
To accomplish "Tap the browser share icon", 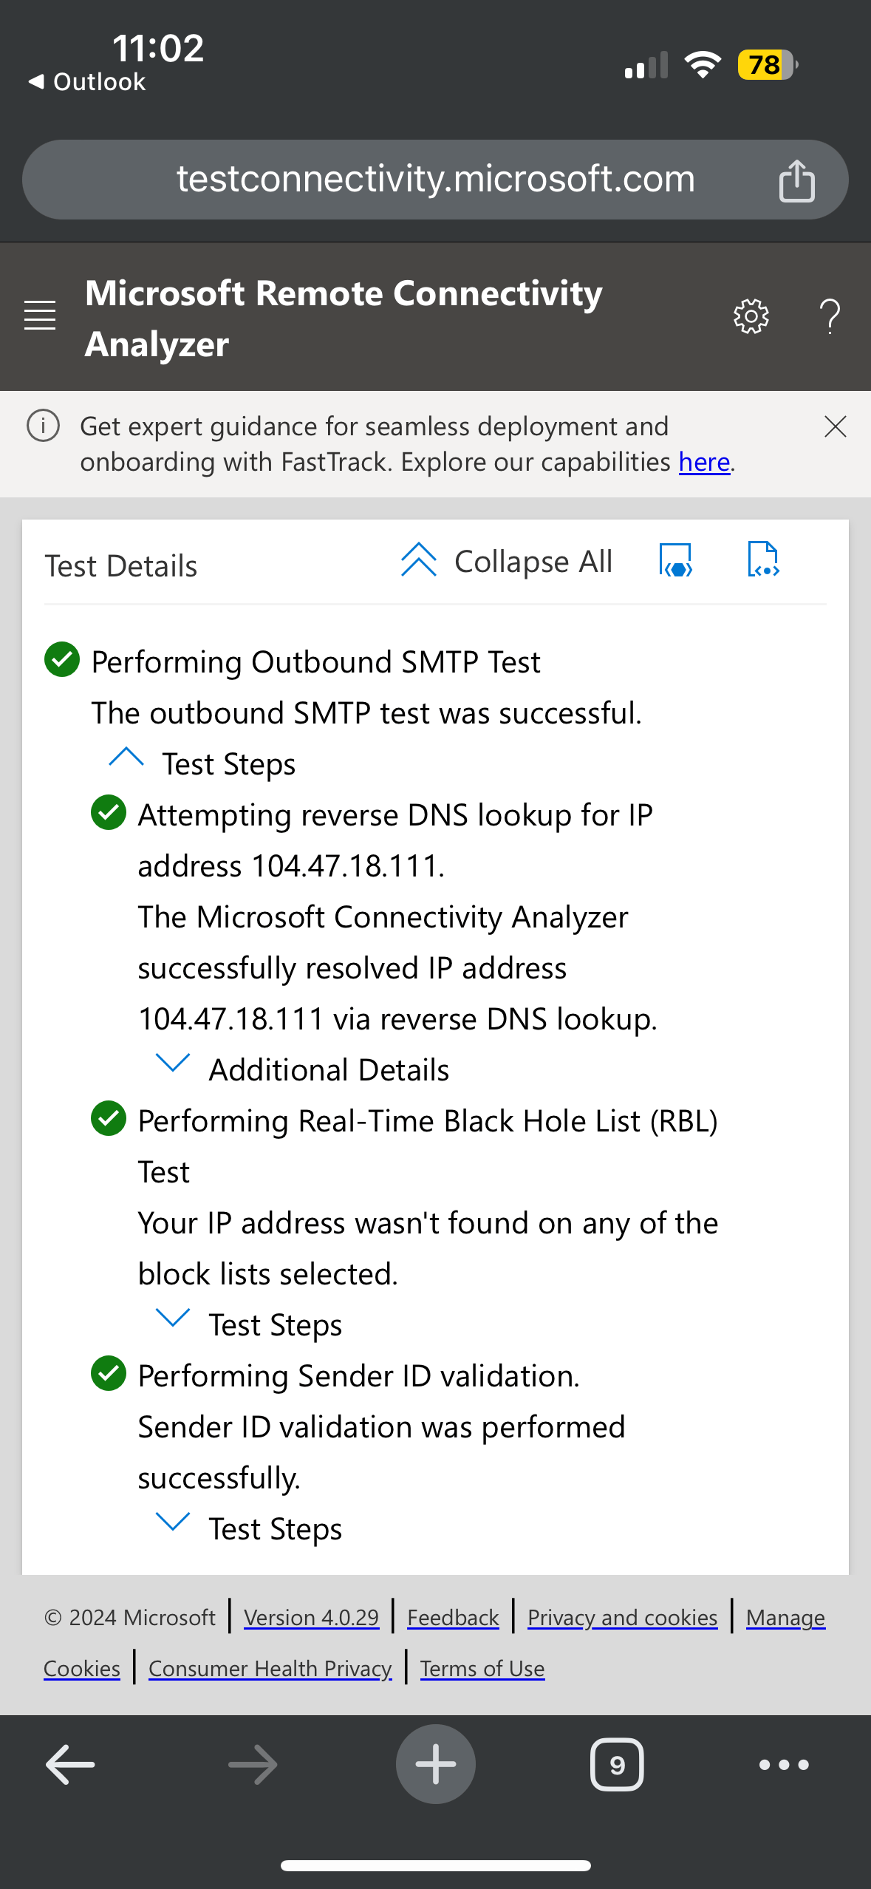I will tap(796, 180).
